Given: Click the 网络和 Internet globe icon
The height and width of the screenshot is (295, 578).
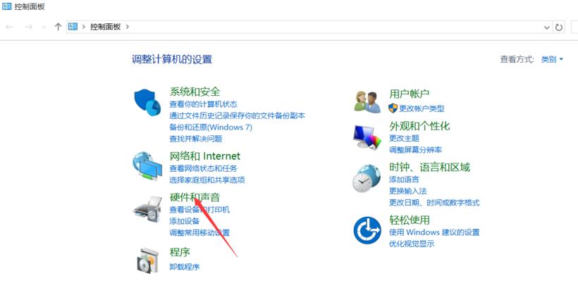Looking at the screenshot, I should pyautogui.click(x=147, y=166).
